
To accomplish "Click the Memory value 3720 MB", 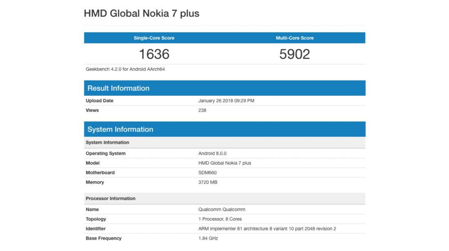I will 208,183.
